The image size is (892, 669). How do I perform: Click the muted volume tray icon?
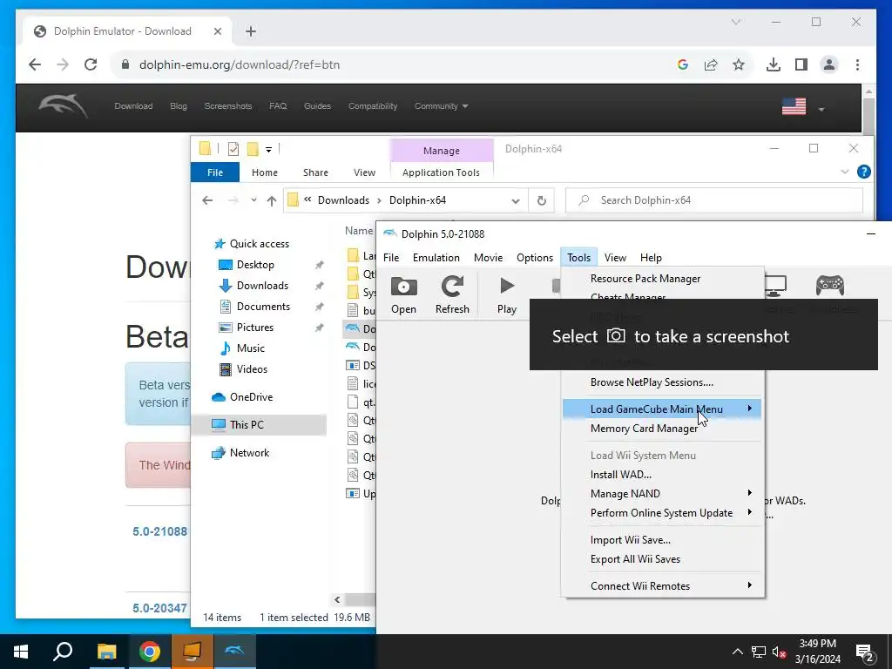pyautogui.click(x=779, y=652)
